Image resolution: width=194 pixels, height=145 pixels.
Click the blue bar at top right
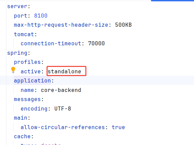point(172,1)
